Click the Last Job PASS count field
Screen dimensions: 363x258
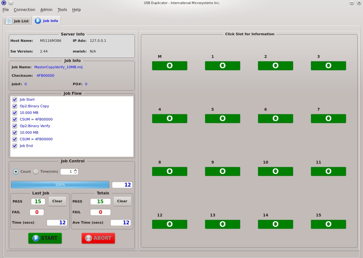click(x=38, y=201)
